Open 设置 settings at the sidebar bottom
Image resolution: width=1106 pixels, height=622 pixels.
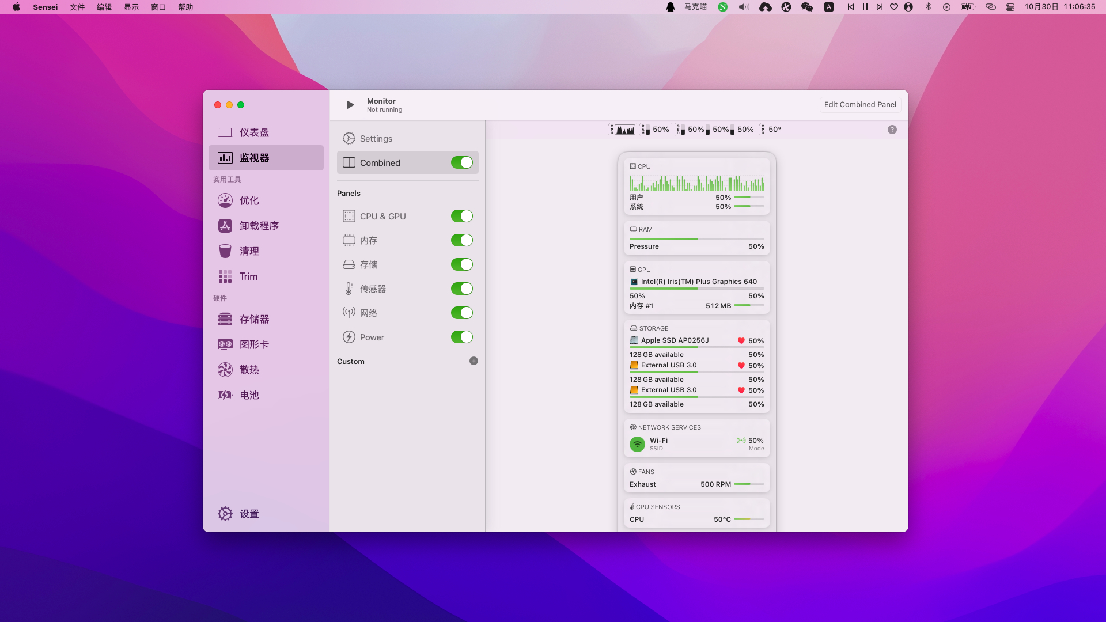coord(249,514)
